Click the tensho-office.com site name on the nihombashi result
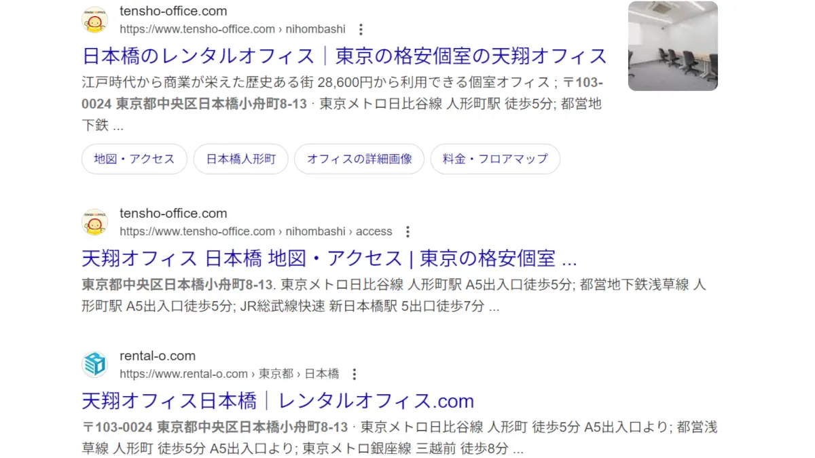The width and height of the screenshot is (815, 458). tap(173, 12)
